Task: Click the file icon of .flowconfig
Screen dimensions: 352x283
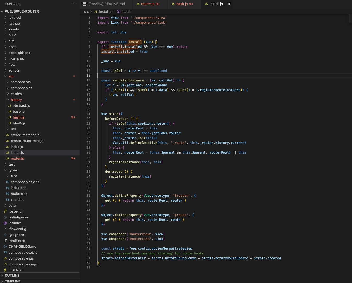Action: (5, 229)
